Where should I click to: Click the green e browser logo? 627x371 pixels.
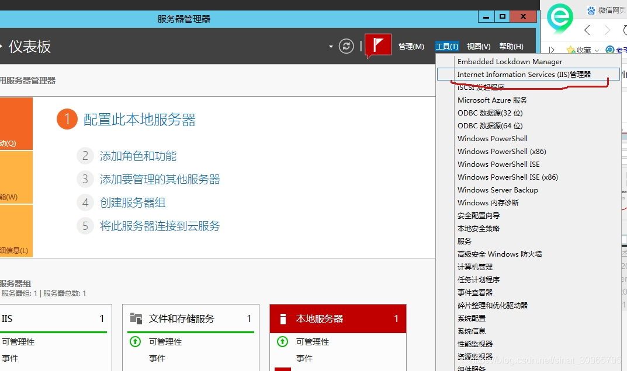click(x=559, y=18)
